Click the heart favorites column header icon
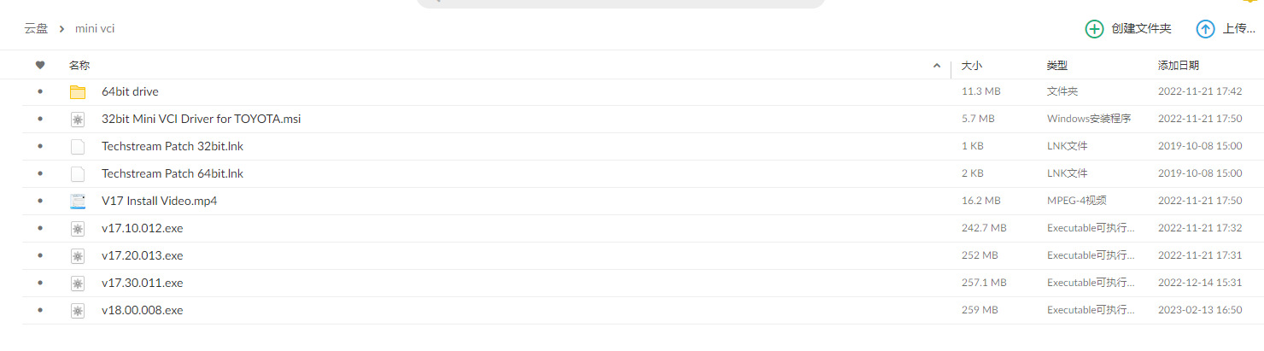1264x351 pixels. coord(39,65)
